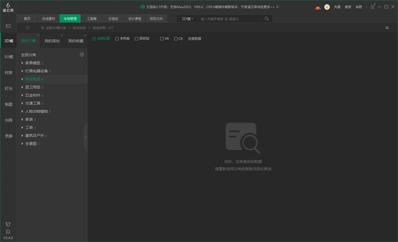This screenshot has width=398, height=242.
Task: Open 光网 in the sidebar
Action: pyautogui.click(x=9, y=120)
